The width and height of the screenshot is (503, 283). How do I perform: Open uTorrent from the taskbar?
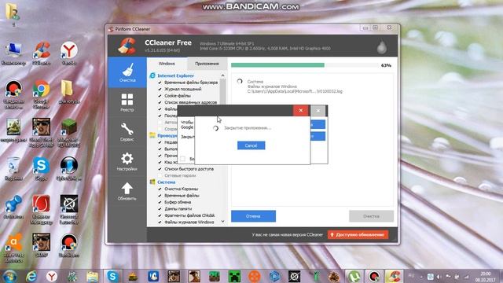354,276
